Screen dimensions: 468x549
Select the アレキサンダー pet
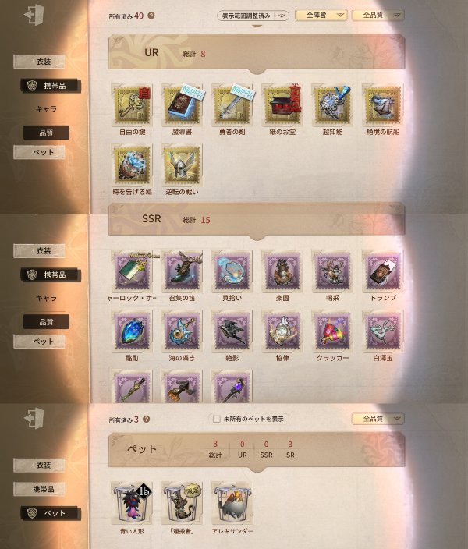[232, 503]
